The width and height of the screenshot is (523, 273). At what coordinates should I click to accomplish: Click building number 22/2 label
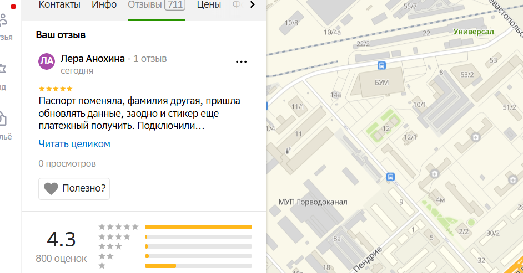tap(363, 44)
